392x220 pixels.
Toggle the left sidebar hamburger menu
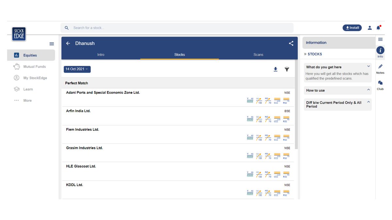click(x=52, y=44)
